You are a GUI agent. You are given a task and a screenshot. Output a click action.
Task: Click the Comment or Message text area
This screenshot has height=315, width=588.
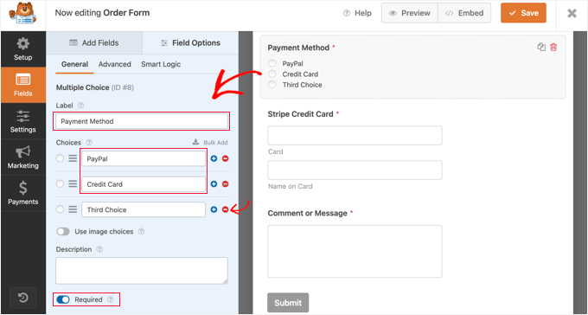[x=355, y=252]
